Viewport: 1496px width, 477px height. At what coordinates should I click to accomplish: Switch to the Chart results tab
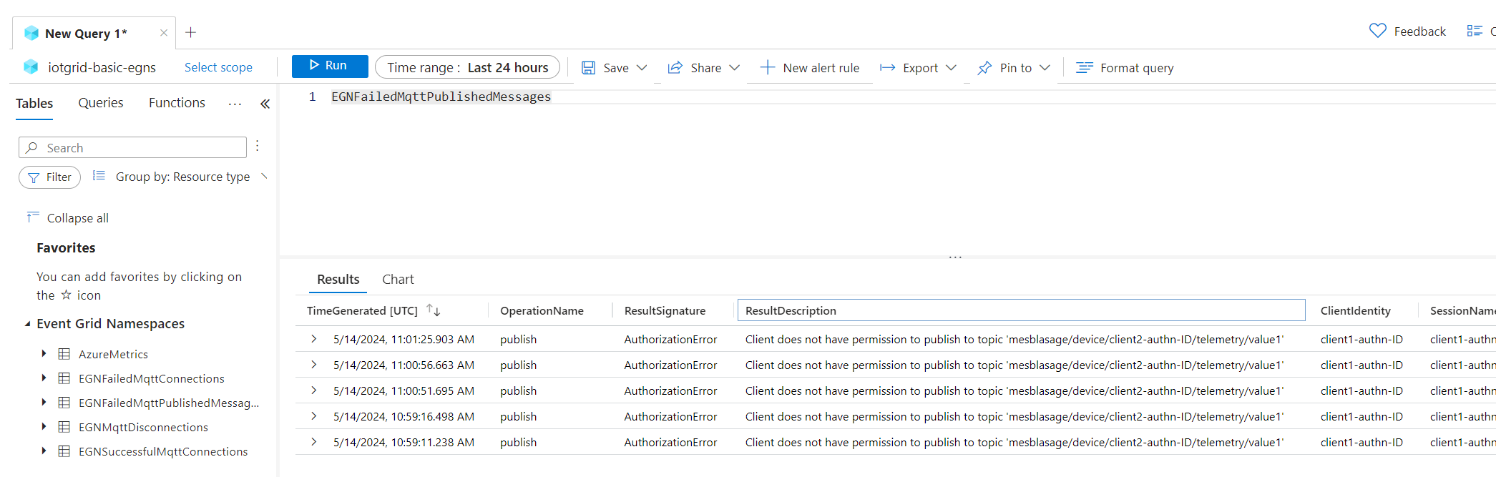tap(398, 280)
